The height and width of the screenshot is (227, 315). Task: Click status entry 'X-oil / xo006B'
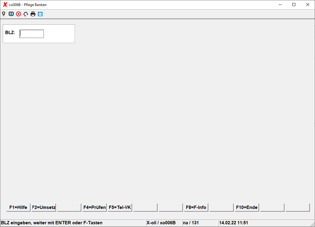[161, 223]
